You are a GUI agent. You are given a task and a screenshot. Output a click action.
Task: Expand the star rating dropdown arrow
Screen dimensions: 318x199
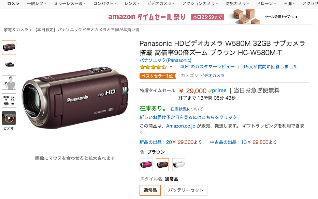click(x=171, y=67)
